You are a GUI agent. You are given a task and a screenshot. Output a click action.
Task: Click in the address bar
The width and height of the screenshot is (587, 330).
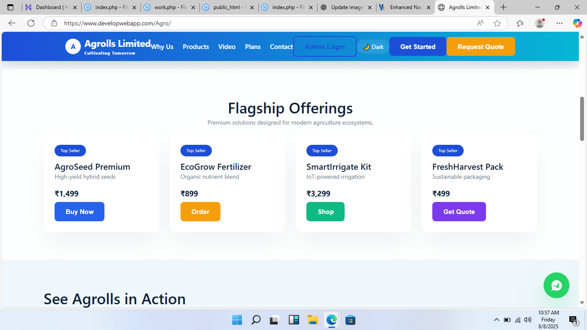tap(258, 23)
